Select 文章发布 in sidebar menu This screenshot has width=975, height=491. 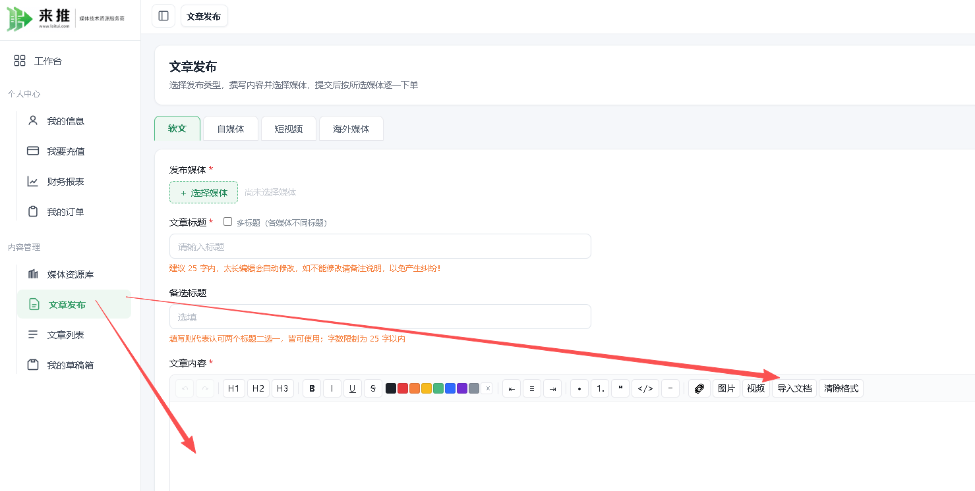pos(74,305)
